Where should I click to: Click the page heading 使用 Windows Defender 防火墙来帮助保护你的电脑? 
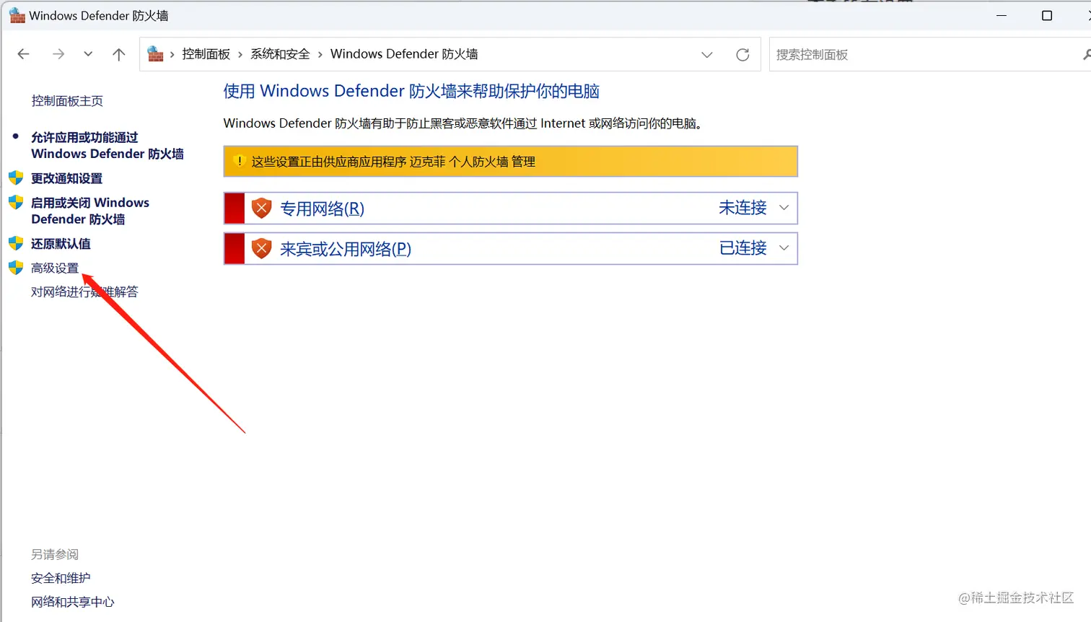[x=411, y=91]
